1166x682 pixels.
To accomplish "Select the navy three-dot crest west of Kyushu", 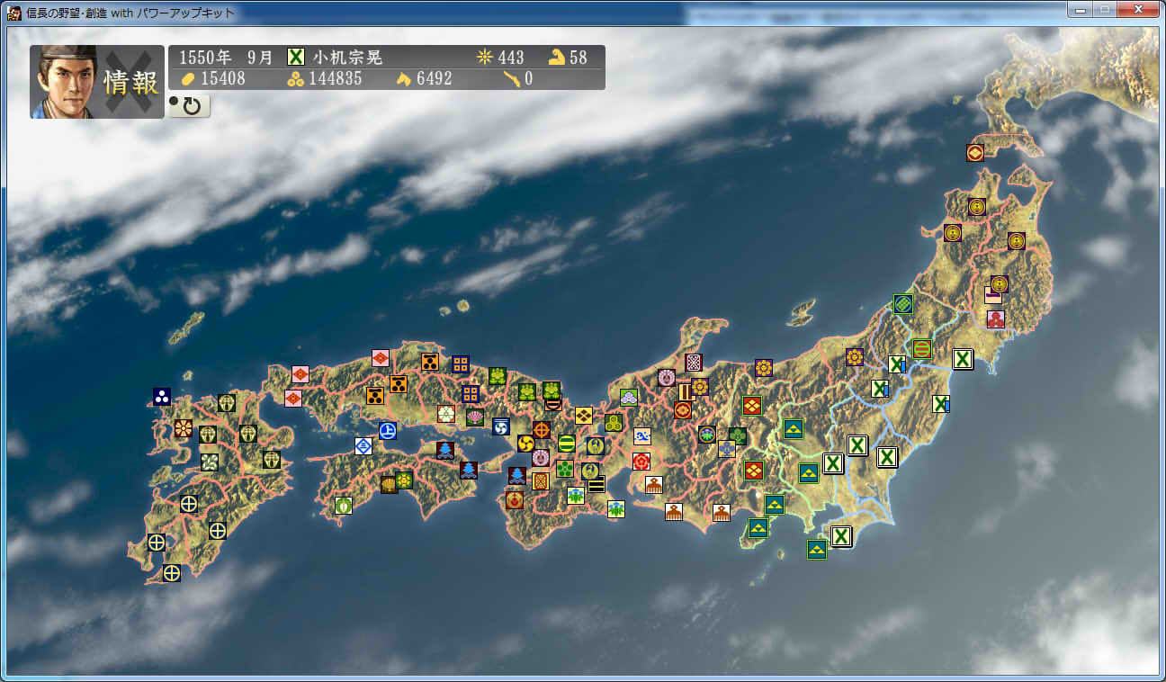I will pos(162,397).
